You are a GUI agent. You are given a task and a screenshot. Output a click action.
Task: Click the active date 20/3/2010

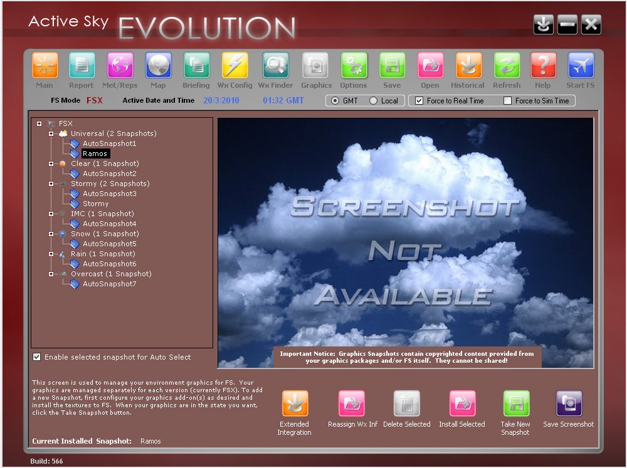221,100
